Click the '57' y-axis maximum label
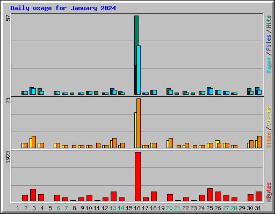The width and height of the screenshot is (275, 214). click(8, 18)
